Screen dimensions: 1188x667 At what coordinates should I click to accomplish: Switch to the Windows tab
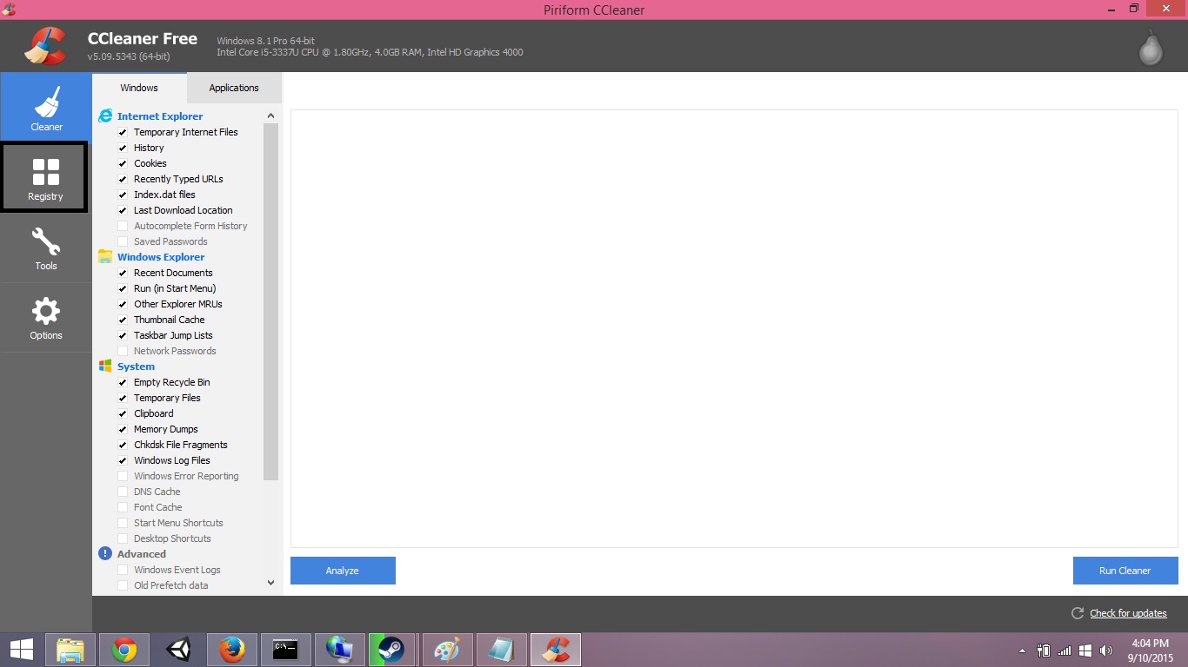pyautogui.click(x=139, y=88)
